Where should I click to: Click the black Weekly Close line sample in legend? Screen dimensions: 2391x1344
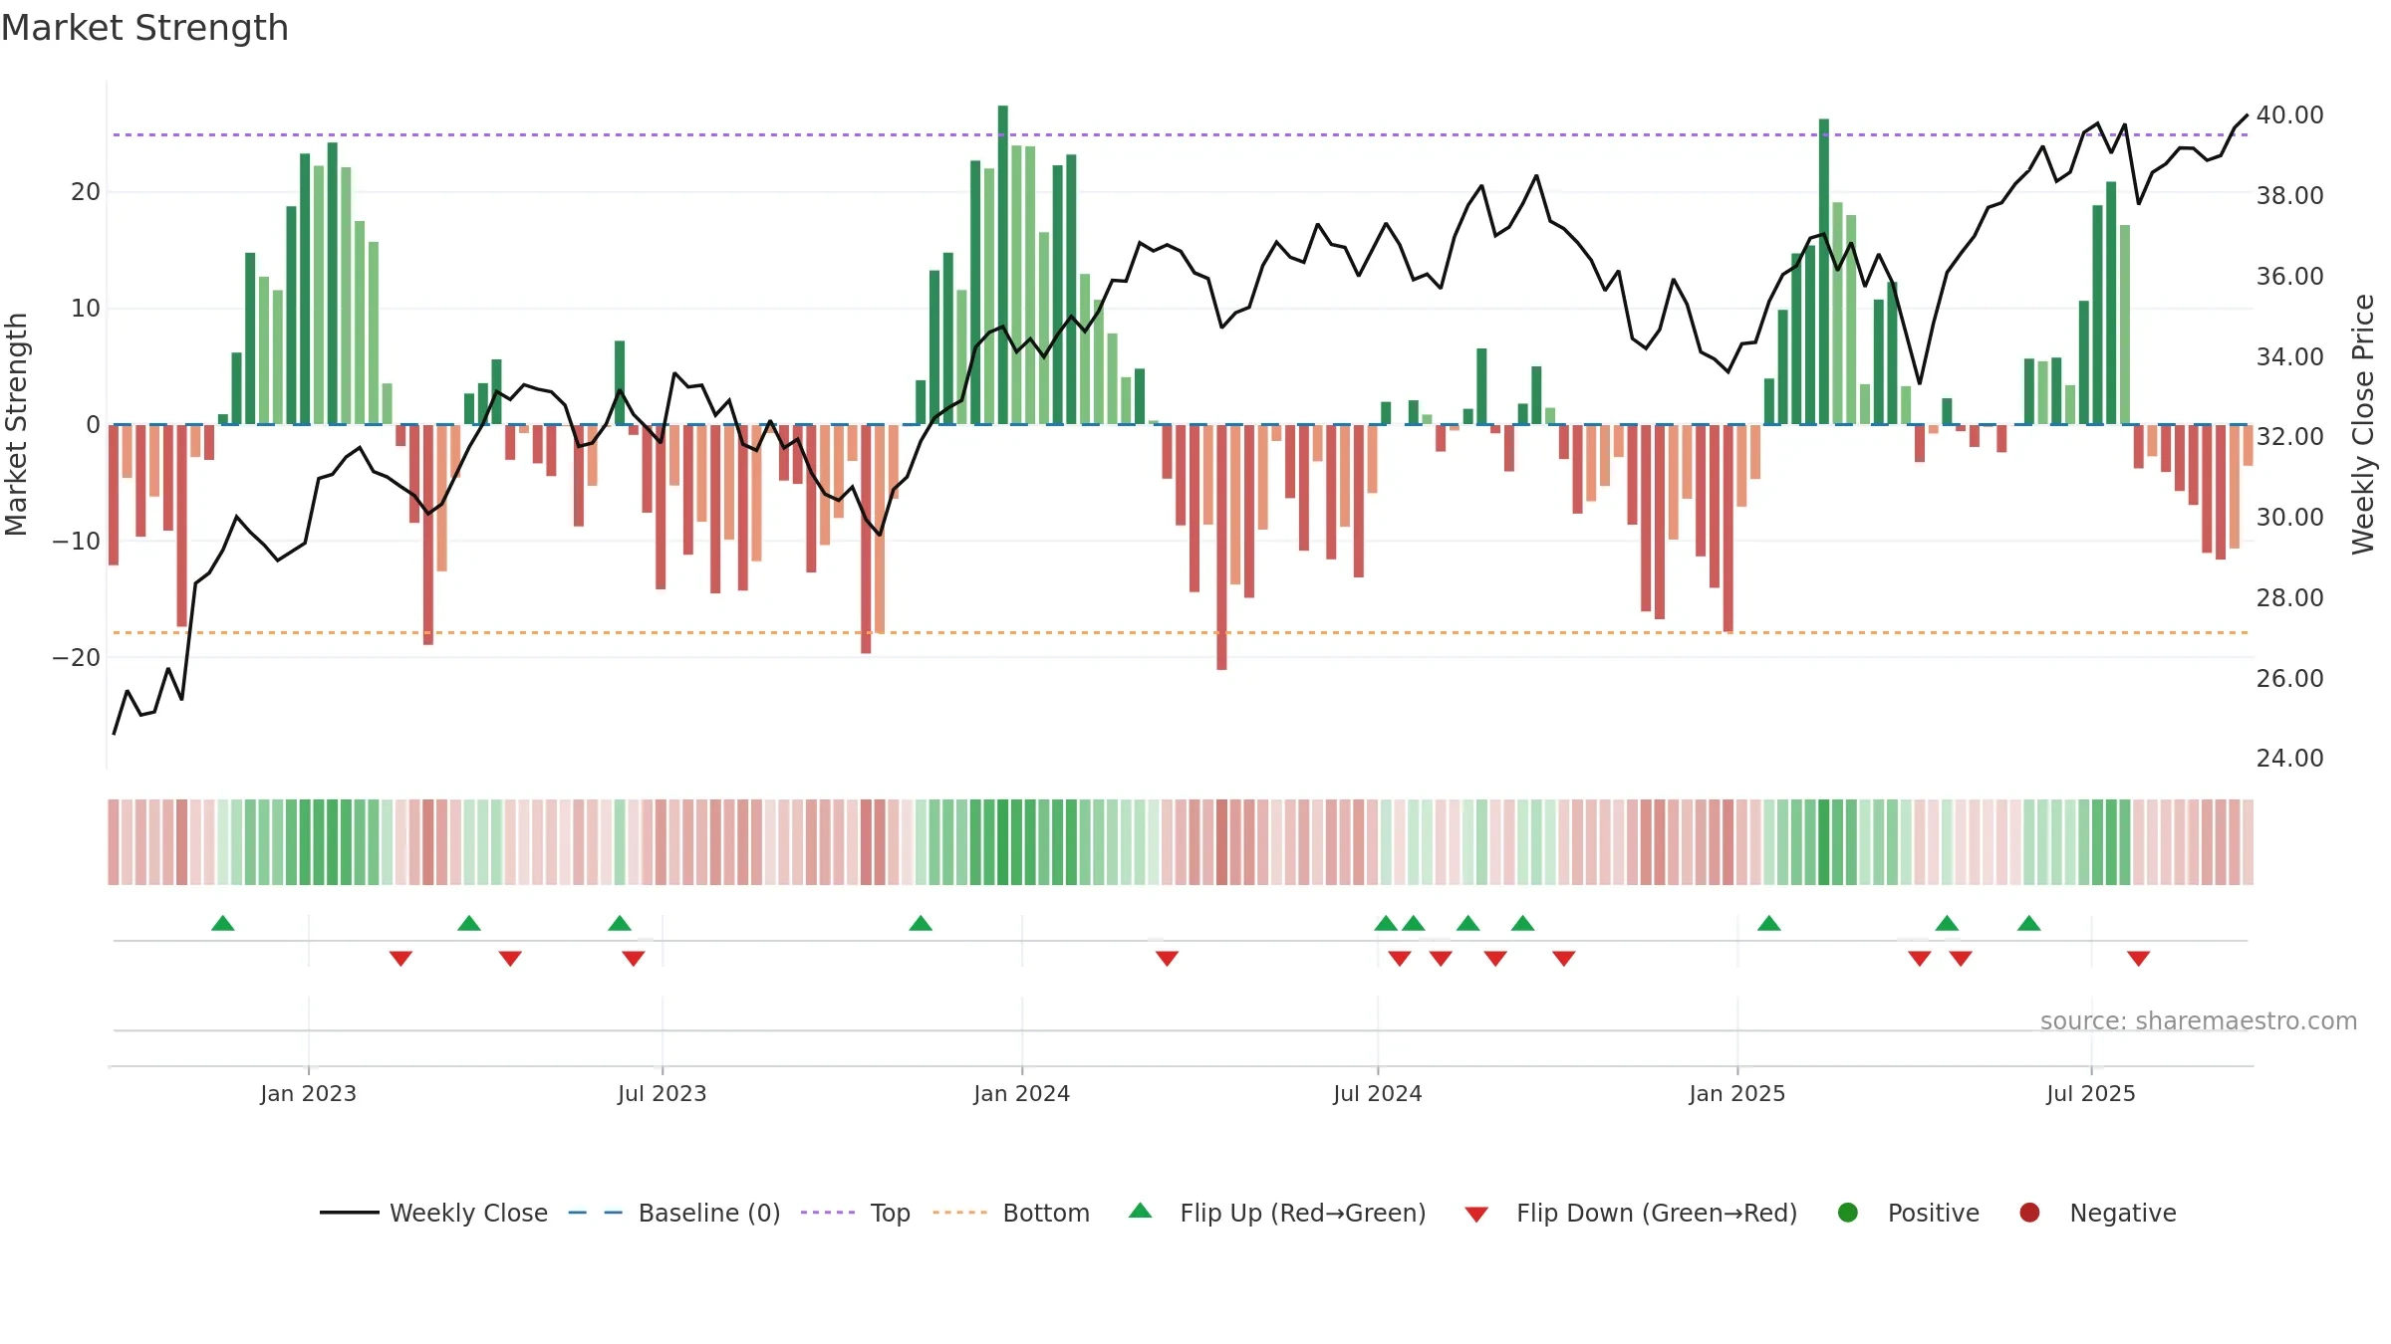pos(350,1213)
